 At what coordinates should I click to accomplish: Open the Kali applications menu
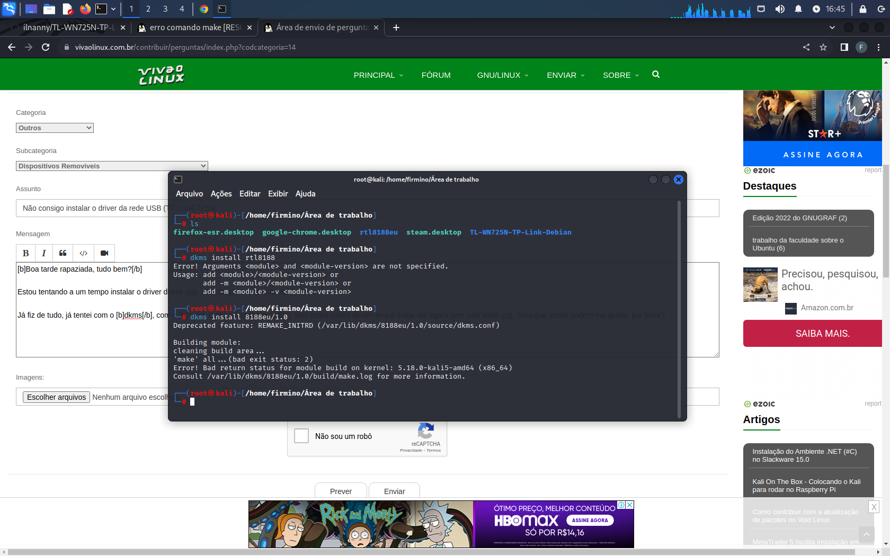click(x=9, y=8)
